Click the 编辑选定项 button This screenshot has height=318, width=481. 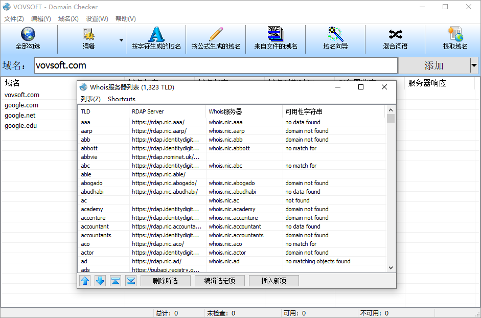[220, 281]
